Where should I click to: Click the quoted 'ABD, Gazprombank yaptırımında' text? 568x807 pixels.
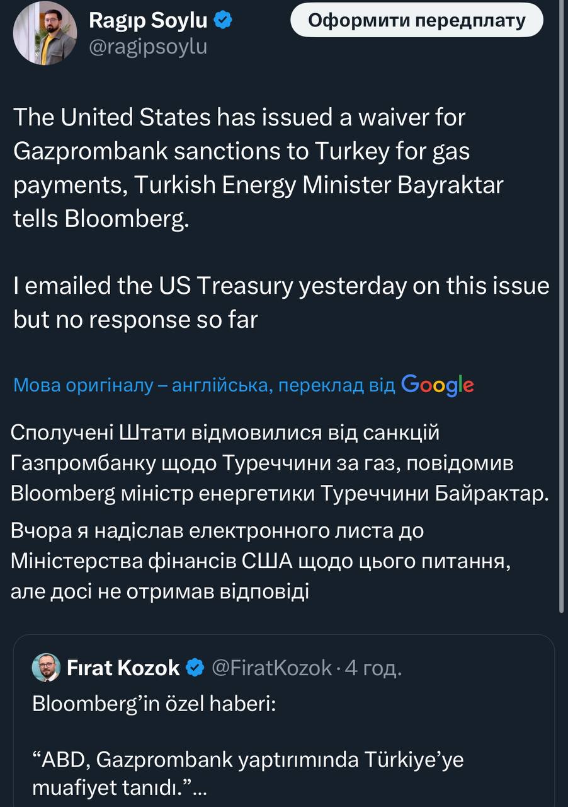click(x=248, y=760)
